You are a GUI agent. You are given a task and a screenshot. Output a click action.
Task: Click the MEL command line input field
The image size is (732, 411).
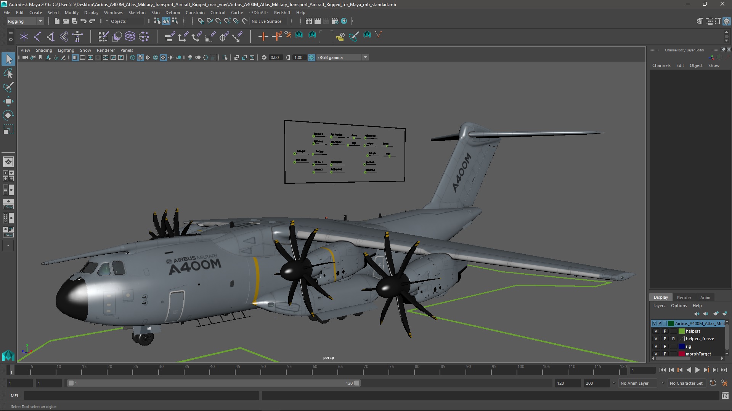point(141,396)
